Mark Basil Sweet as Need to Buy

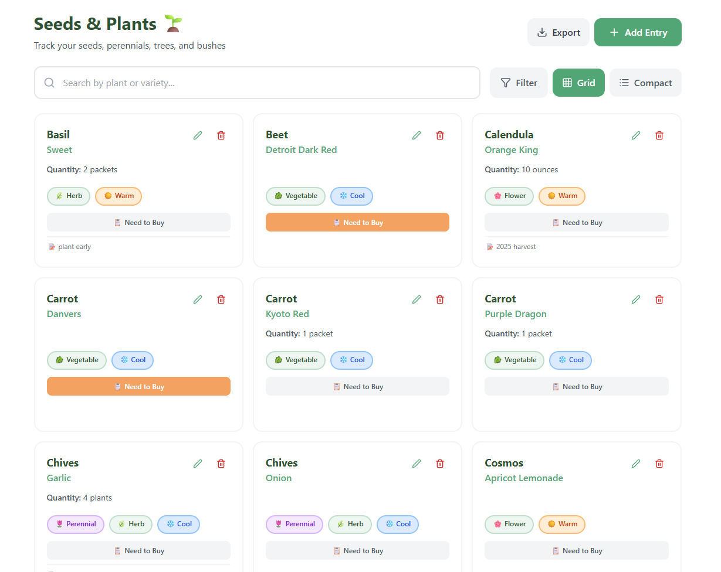[x=138, y=222]
